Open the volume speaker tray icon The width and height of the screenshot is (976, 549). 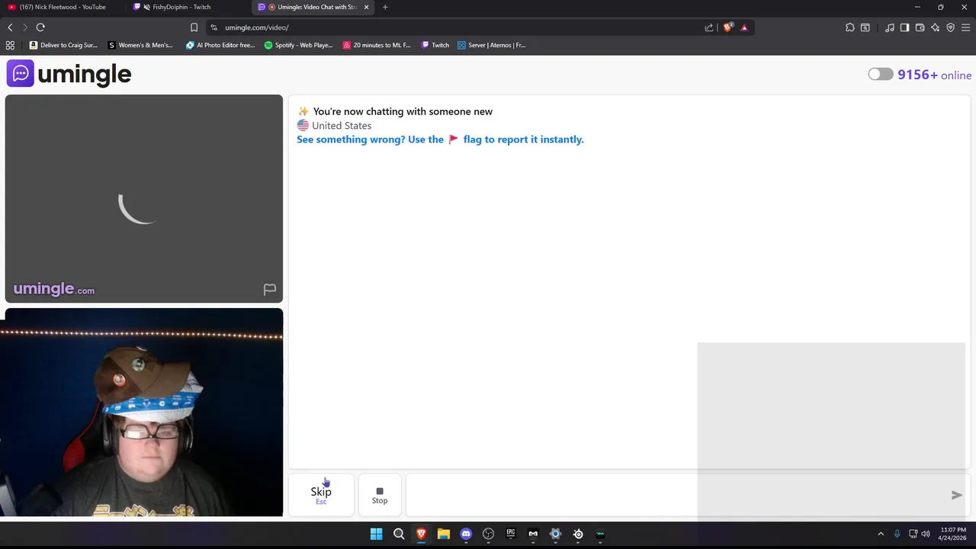pos(926,534)
